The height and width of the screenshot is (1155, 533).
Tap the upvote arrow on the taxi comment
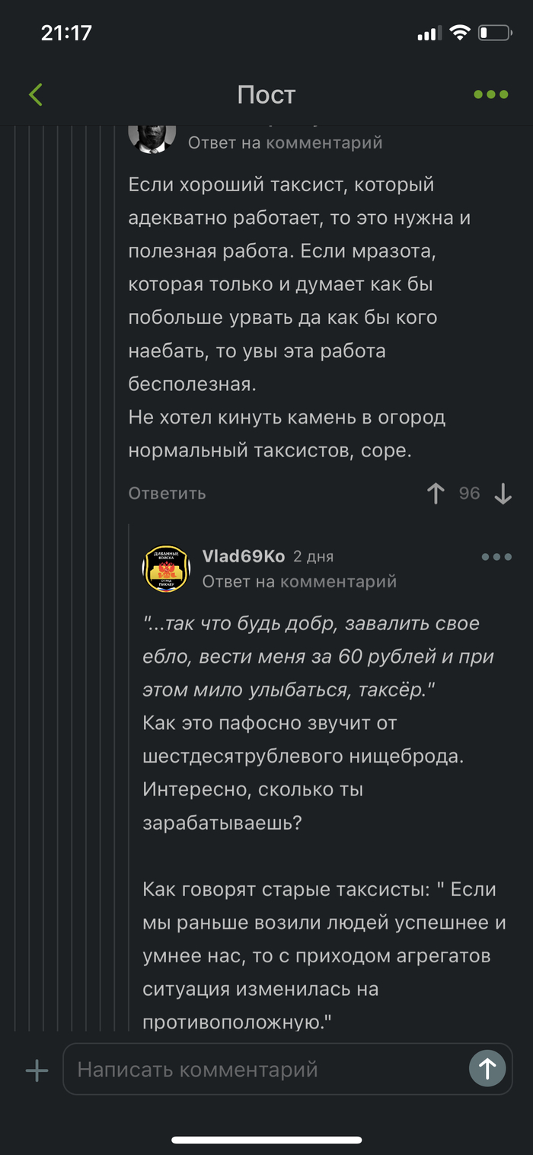point(436,493)
